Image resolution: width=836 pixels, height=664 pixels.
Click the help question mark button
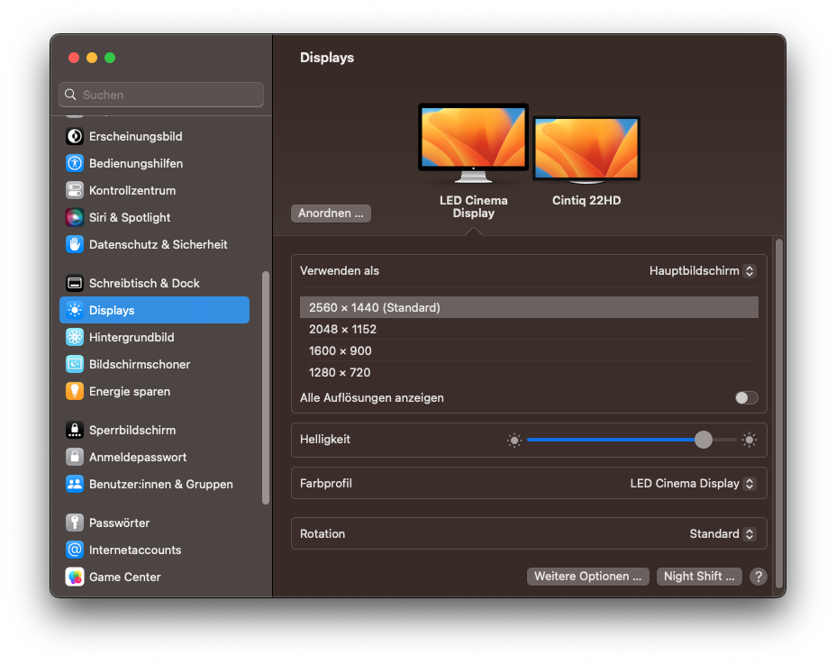[759, 577]
